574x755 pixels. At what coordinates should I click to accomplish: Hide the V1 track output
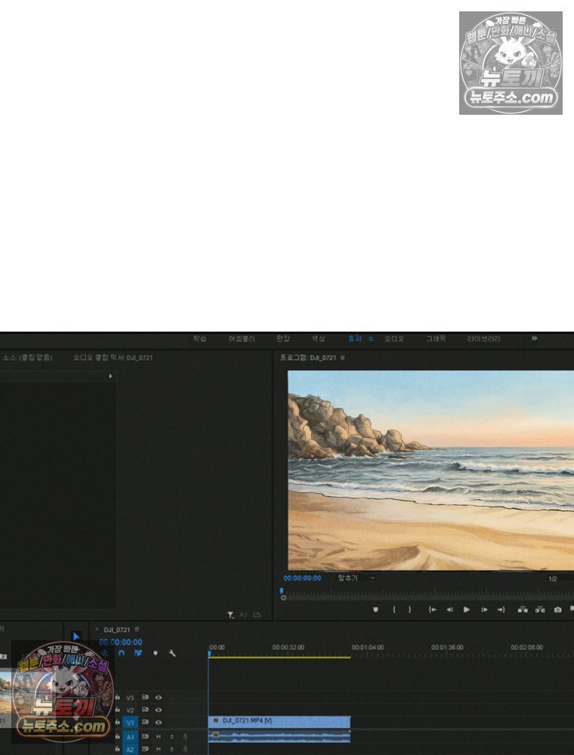158,723
